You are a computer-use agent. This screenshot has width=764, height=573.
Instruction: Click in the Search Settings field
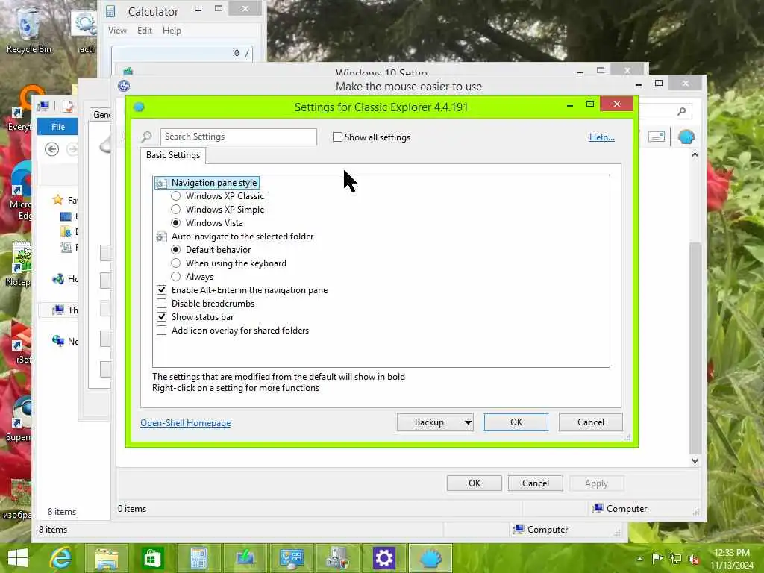tap(239, 137)
